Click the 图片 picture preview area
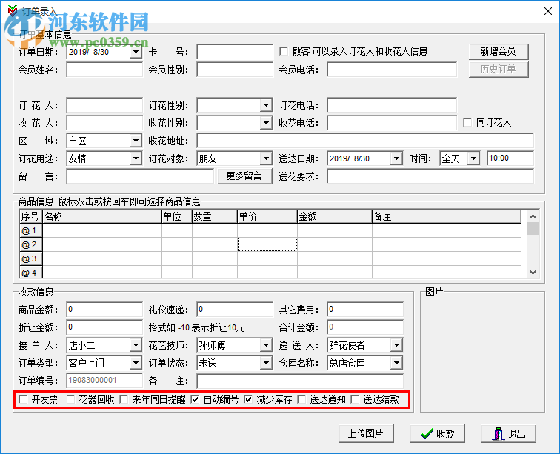Viewport: 560px width, 454px height. tap(482, 353)
